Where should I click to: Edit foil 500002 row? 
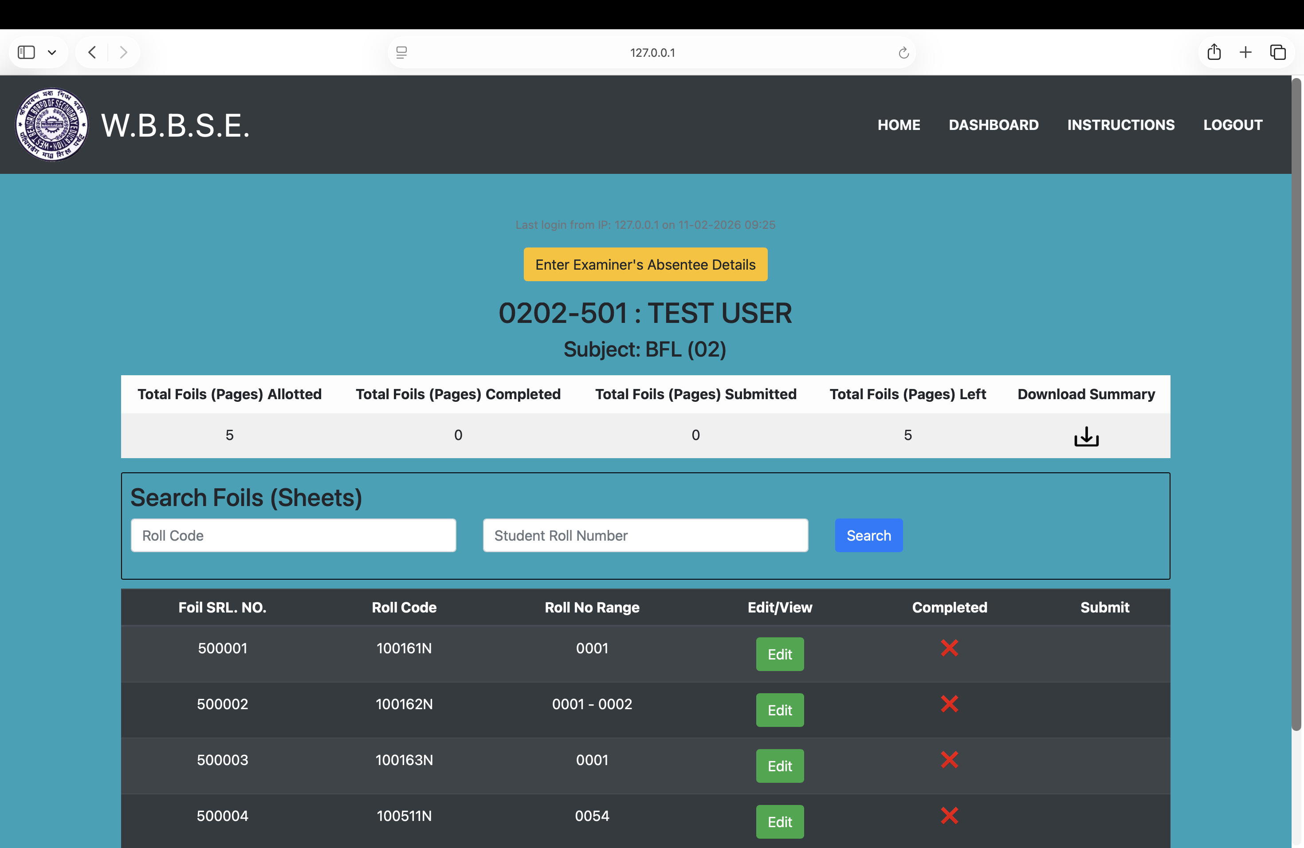pos(779,710)
